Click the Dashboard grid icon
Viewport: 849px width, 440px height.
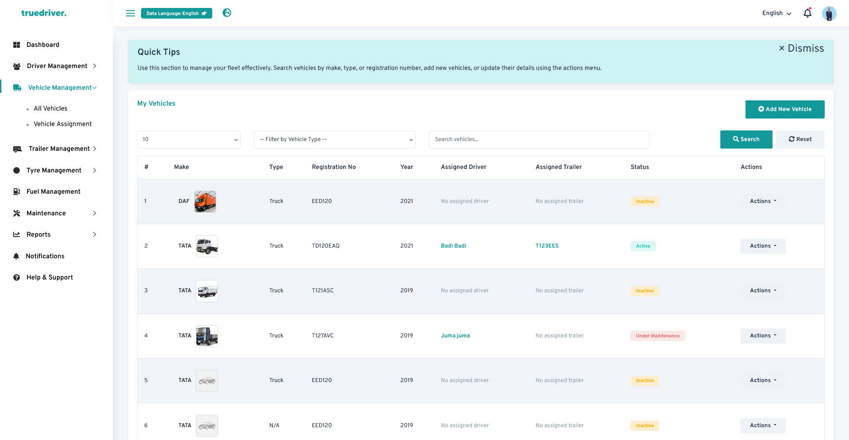click(17, 45)
